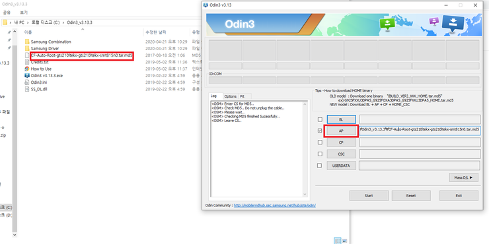Click Explorer navigation pane scroll down arrow
This screenshot has width=489, height=244.
click(x=15, y=234)
